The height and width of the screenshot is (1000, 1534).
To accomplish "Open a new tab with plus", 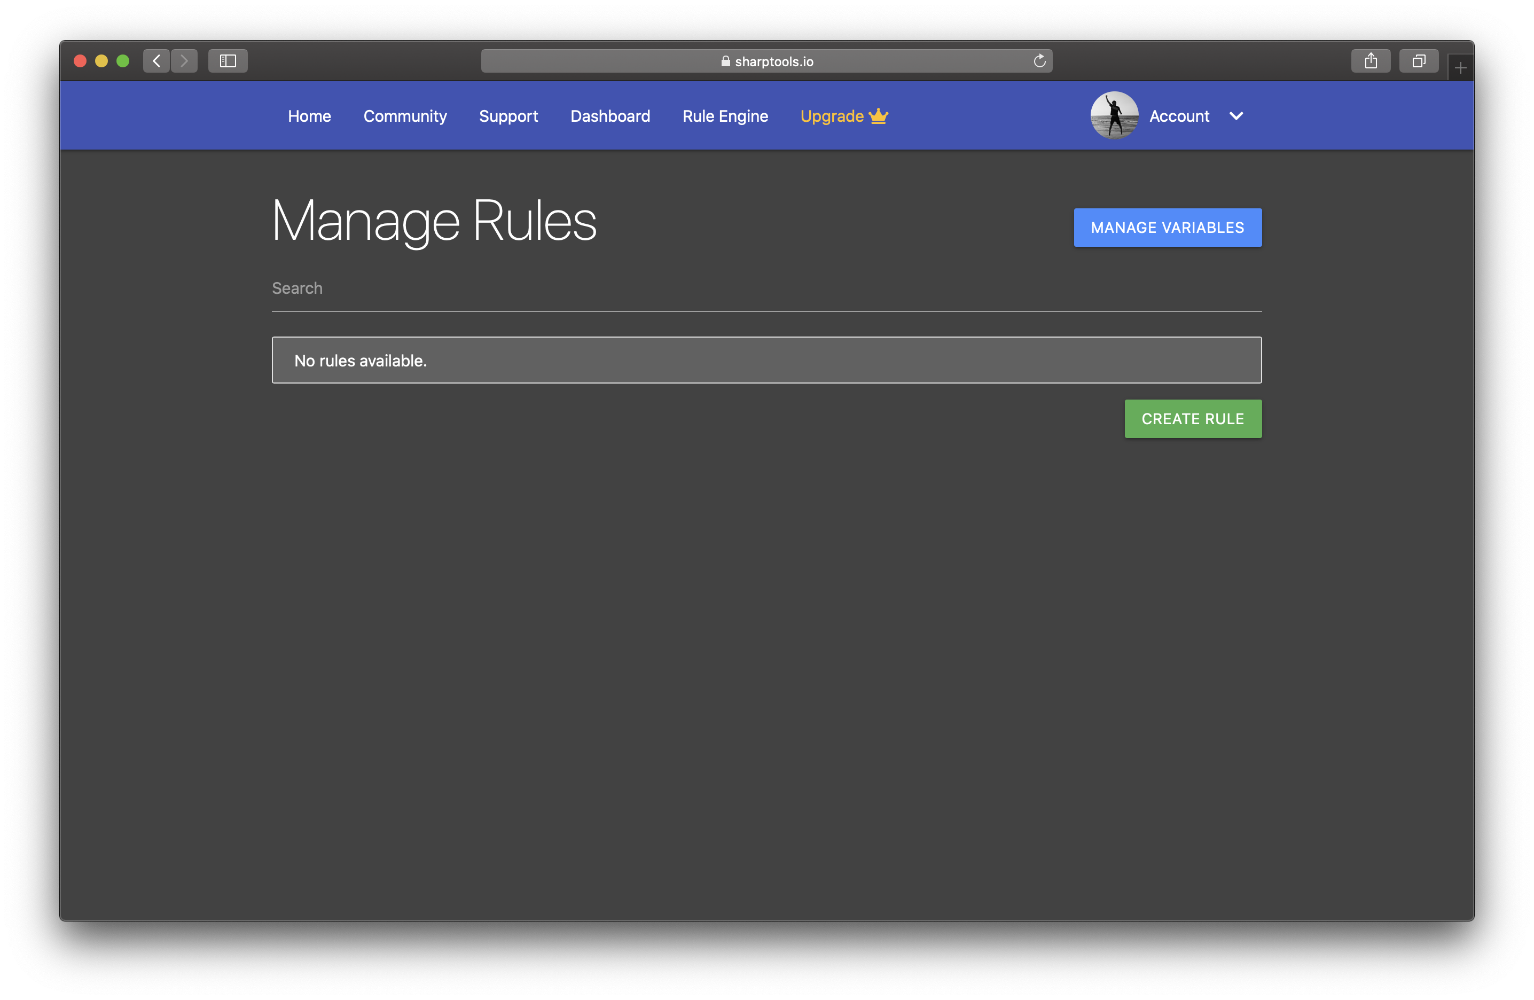I will tap(1460, 68).
